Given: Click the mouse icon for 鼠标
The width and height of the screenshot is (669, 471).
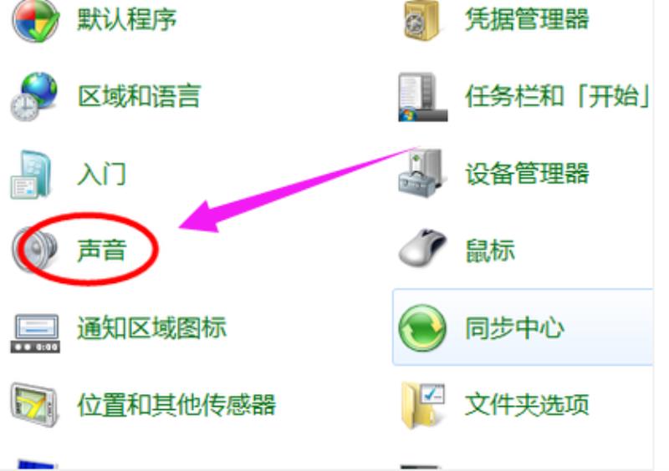Looking at the screenshot, I should pos(422,248).
